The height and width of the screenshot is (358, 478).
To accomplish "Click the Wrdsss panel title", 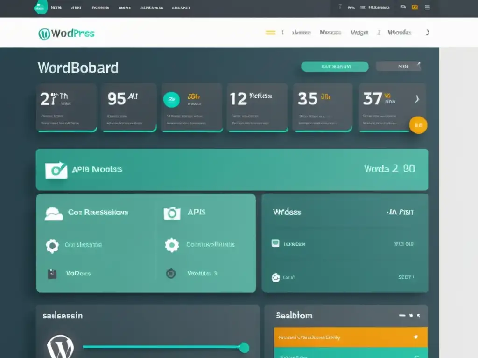I will [287, 212].
